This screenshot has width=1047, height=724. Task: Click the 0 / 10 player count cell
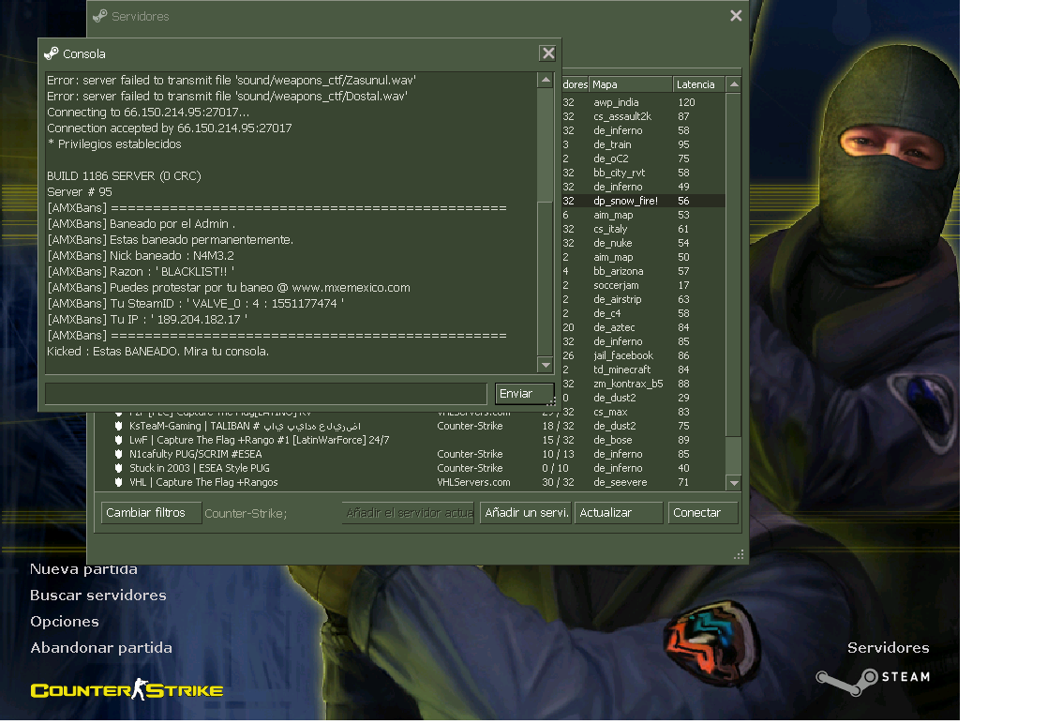[556, 468]
